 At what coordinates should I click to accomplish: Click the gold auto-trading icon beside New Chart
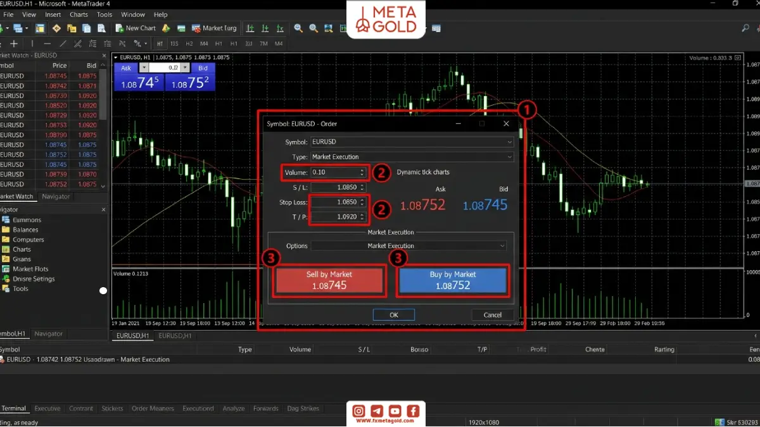(x=166, y=28)
